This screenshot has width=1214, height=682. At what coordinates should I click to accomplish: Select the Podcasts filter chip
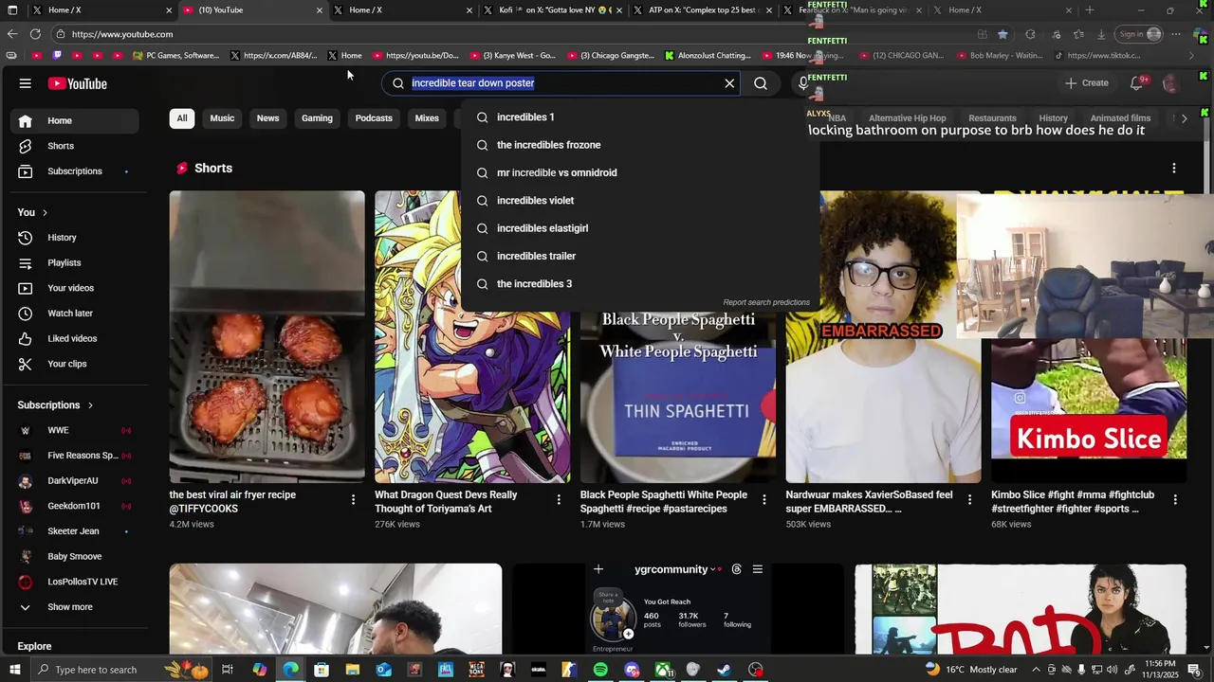(374, 118)
